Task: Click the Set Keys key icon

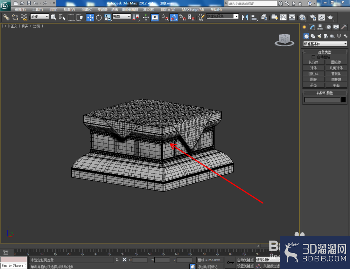Action: point(230,263)
